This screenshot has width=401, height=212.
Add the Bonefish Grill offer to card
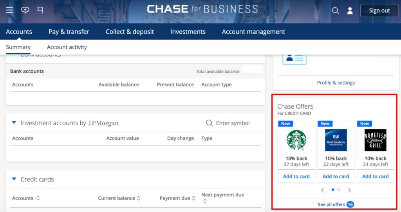click(x=376, y=176)
